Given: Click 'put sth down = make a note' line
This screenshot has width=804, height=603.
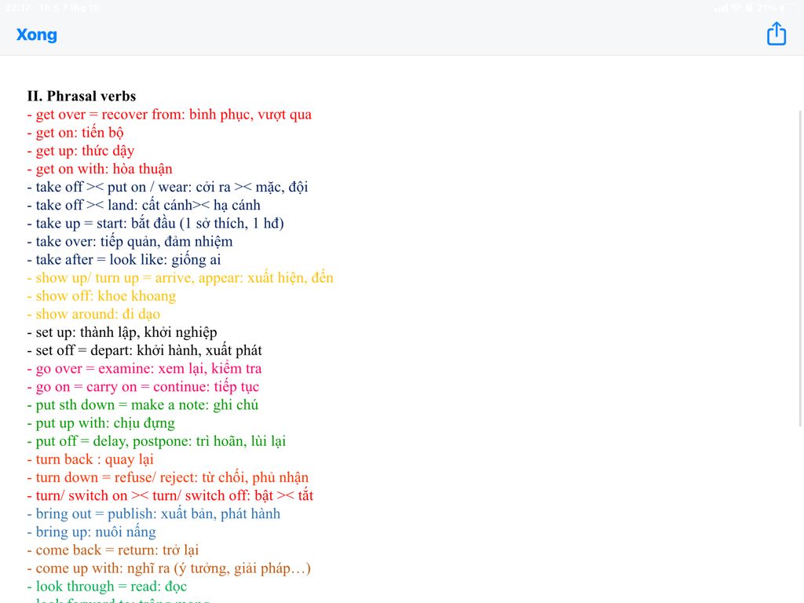Looking at the screenshot, I should 143,405.
